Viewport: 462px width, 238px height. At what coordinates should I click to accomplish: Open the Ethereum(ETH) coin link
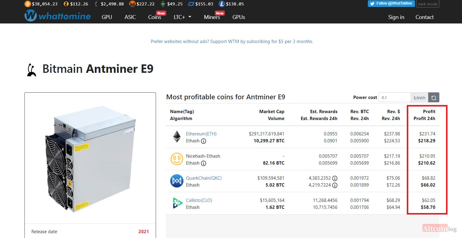[x=201, y=134]
